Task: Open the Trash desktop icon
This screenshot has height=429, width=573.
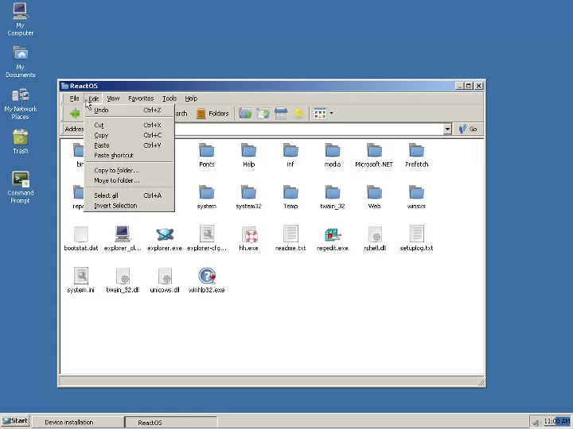Action: coord(21,139)
